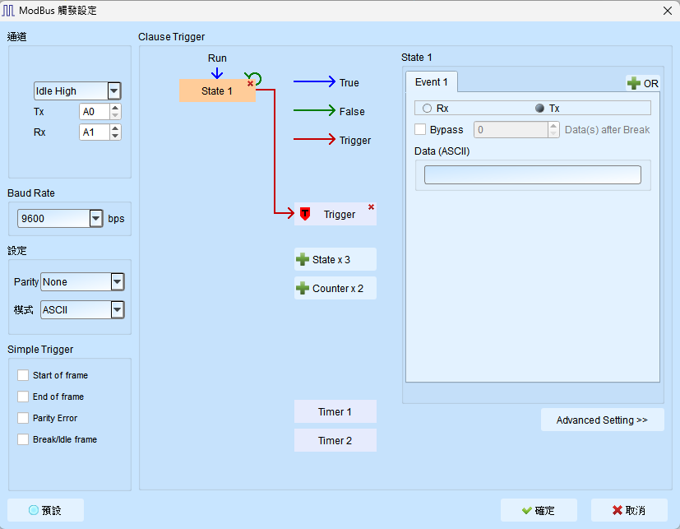This screenshot has height=529, width=680.
Task: Click the red X on Trigger block
Action: pos(371,207)
